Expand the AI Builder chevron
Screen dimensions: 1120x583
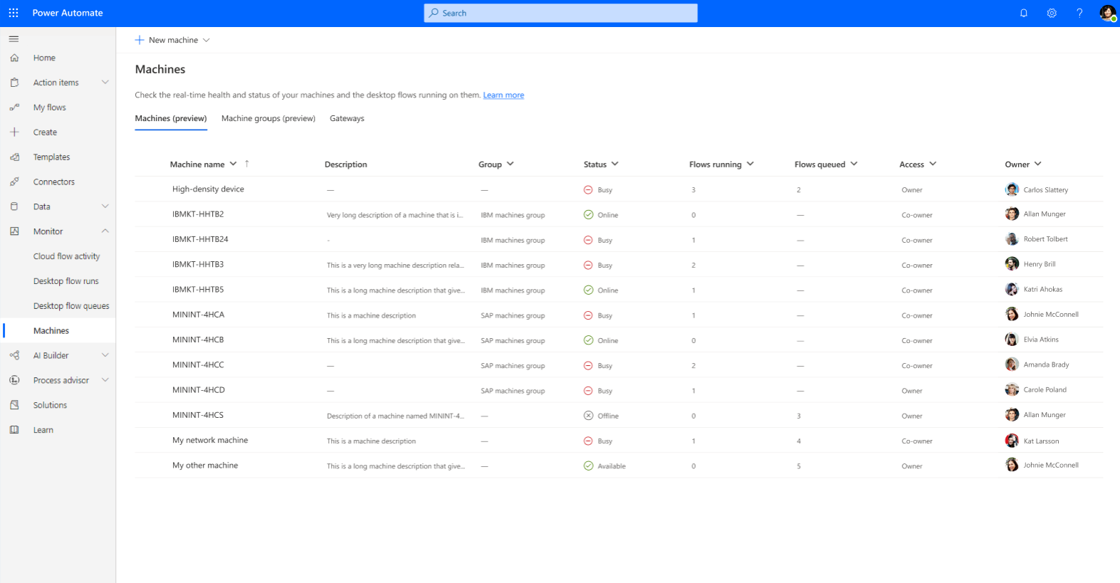point(105,355)
